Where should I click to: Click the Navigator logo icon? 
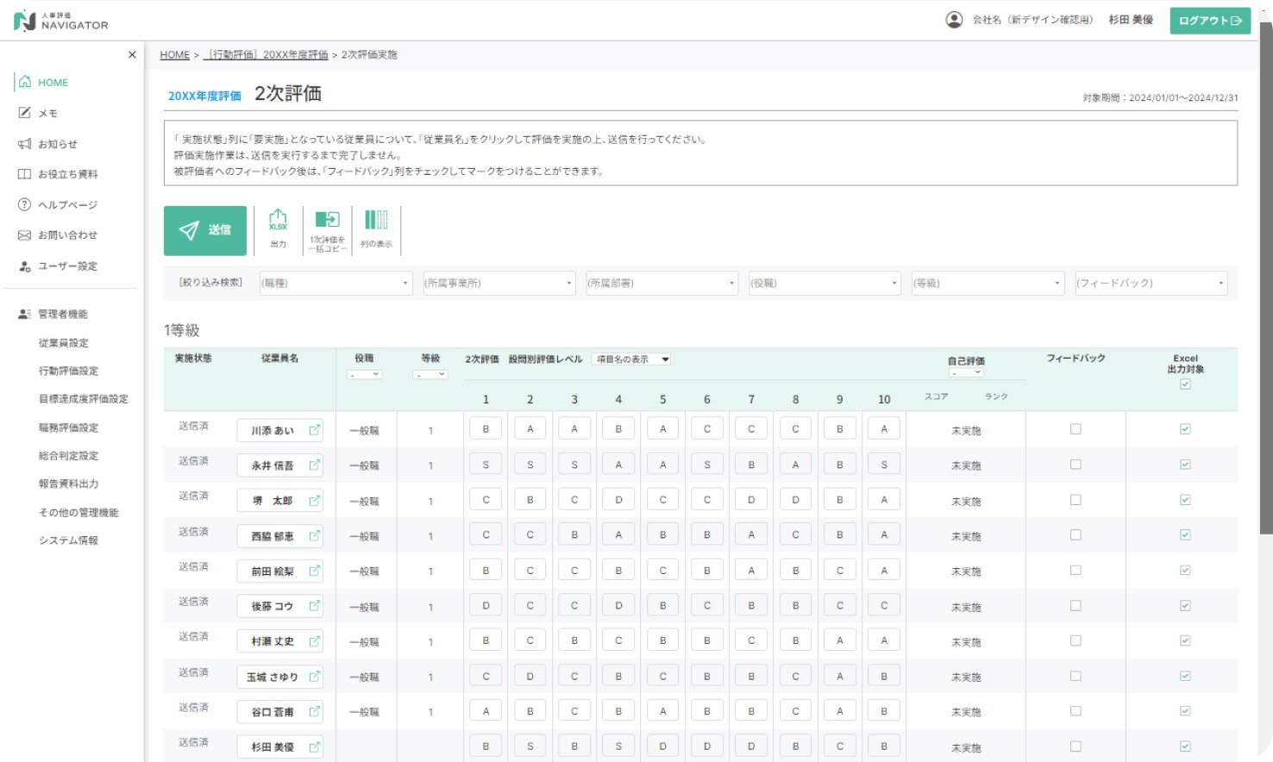[25, 21]
